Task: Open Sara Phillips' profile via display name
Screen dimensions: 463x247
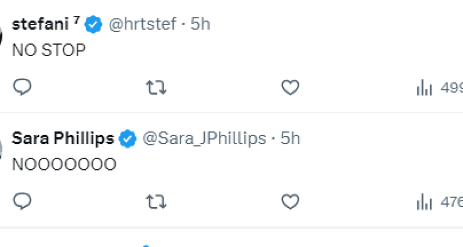Action: pos(63,138)
